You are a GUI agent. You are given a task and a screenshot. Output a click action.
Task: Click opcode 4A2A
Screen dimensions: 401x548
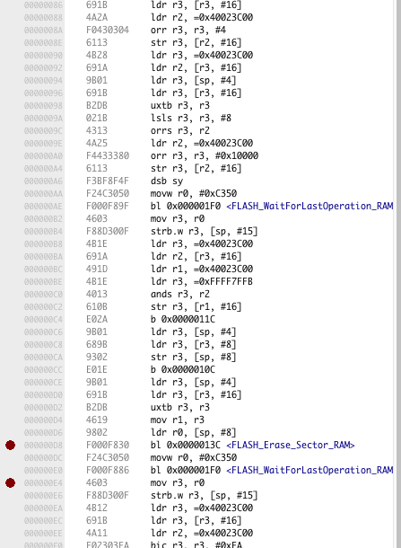coord(97,17)
